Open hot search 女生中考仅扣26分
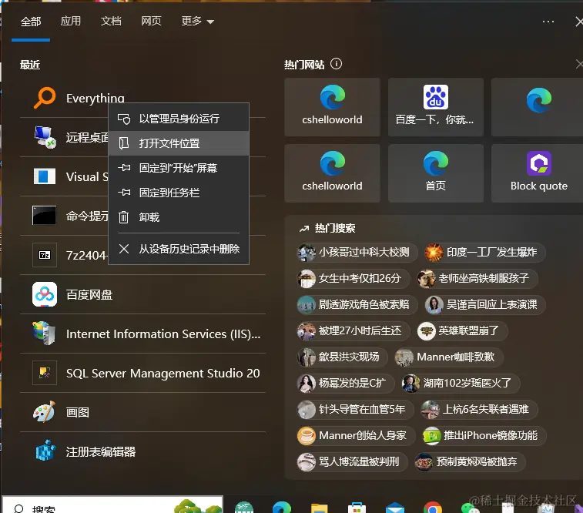 (353, 278)
